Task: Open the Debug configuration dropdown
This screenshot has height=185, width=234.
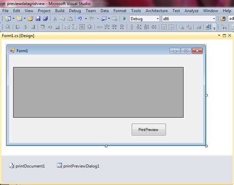Action: (145, 19)
